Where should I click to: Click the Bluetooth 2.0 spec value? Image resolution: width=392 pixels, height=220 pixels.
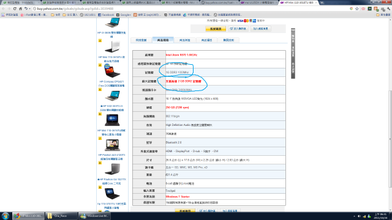(x=173, y=142)
